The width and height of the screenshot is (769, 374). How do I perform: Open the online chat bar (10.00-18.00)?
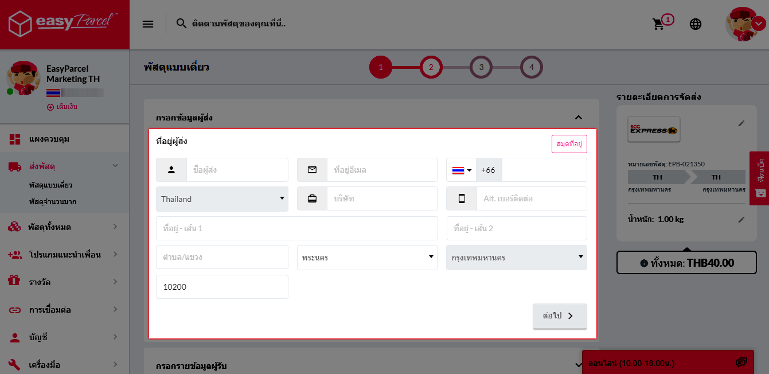click(x=668, y=363)
